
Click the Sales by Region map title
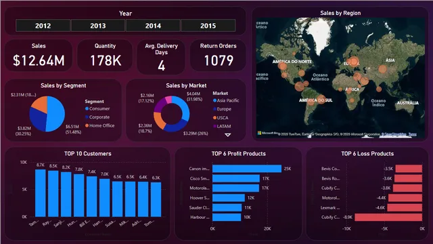pos(340,13)
